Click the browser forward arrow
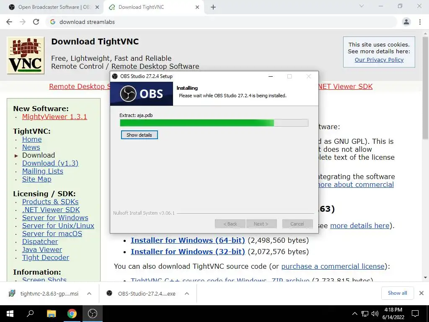The width and height of the screenshot is (429, 322). (x=23, y=22)
